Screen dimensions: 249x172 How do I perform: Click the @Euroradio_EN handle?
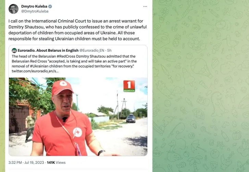pyautogui.click(x=92, y=50)
